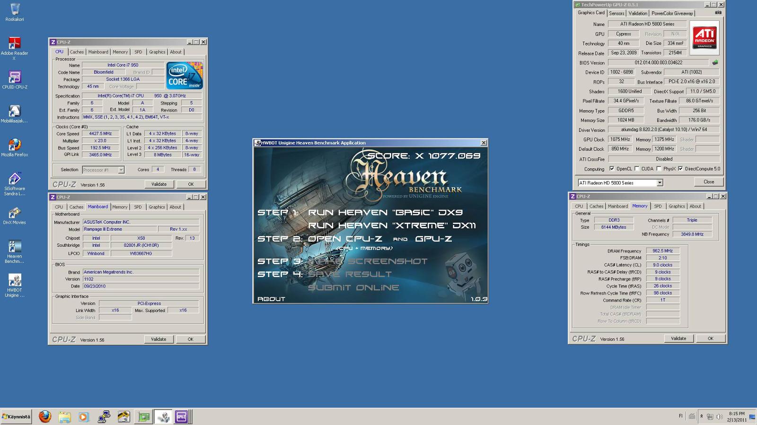Select SPD tab in top-left CPU-Z window
Viewport: 757px width, 425px height.
(138, 52)
